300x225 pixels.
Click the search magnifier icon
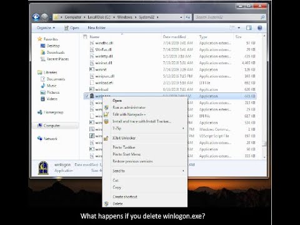pyautogui.click(x=262, y=17)
